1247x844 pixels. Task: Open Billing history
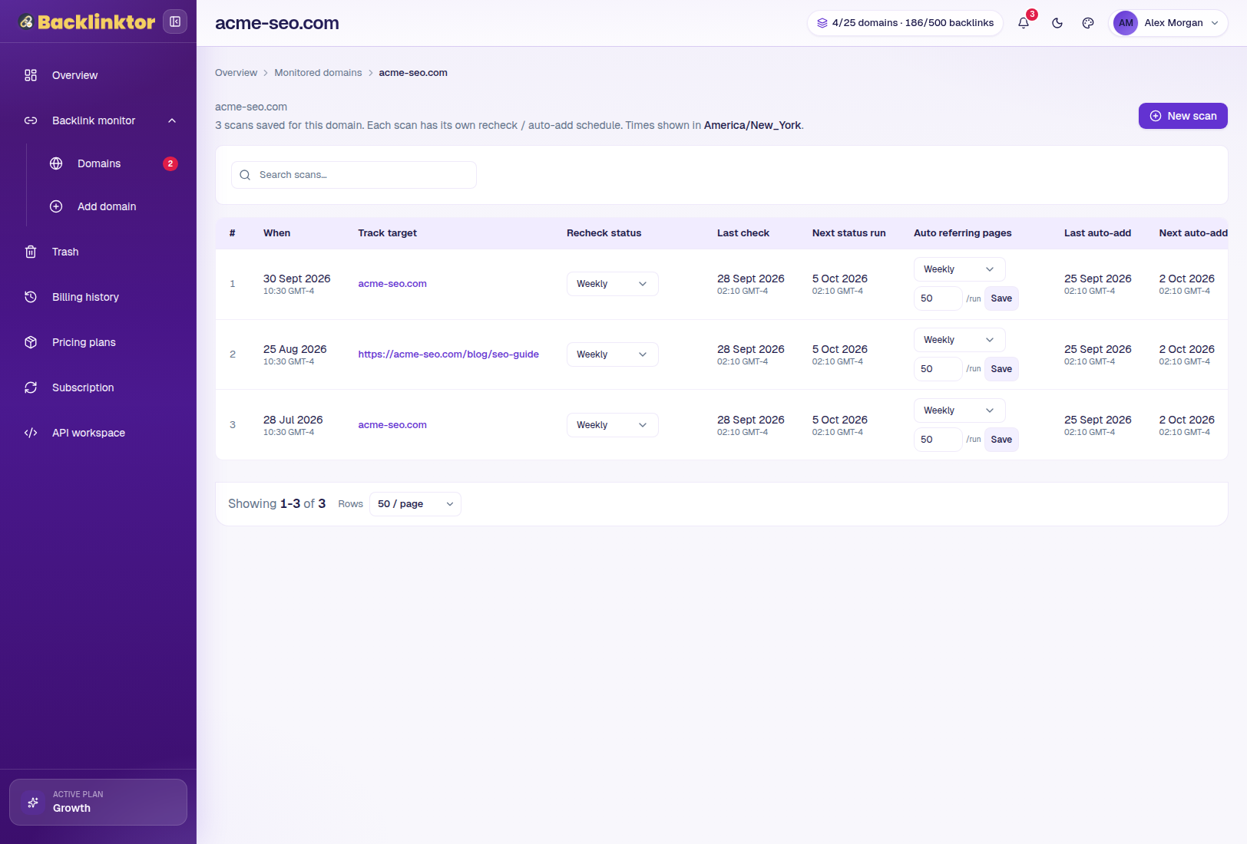(98, 297)
